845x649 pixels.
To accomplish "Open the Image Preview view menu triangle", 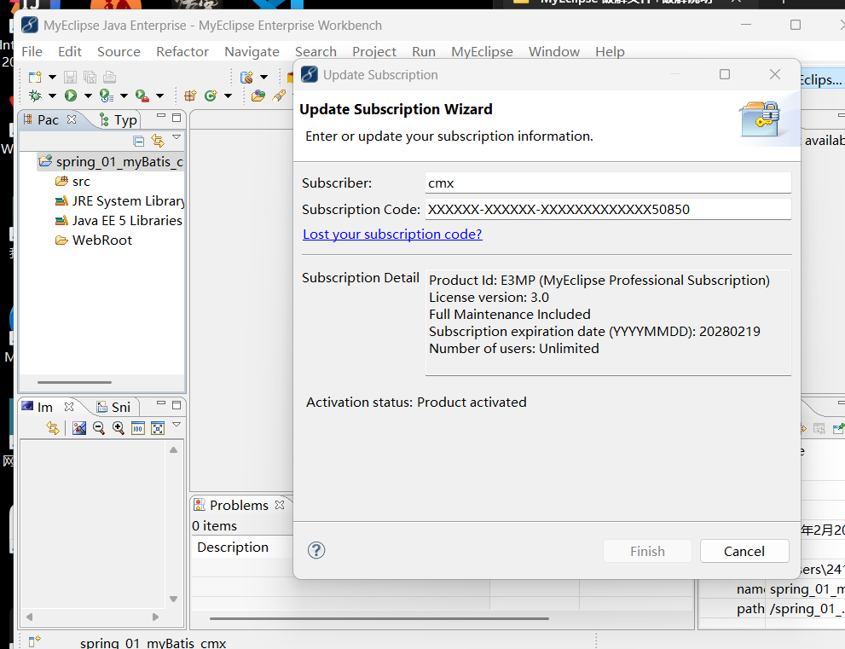I will 177,425.
